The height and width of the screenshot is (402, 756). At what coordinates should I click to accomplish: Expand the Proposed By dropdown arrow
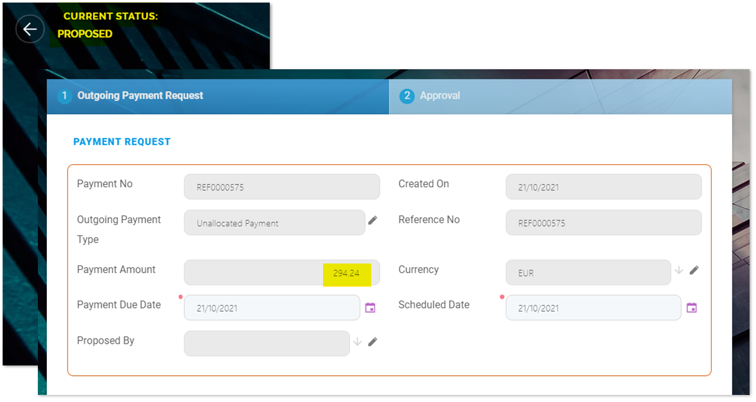[x=358, y=342]
